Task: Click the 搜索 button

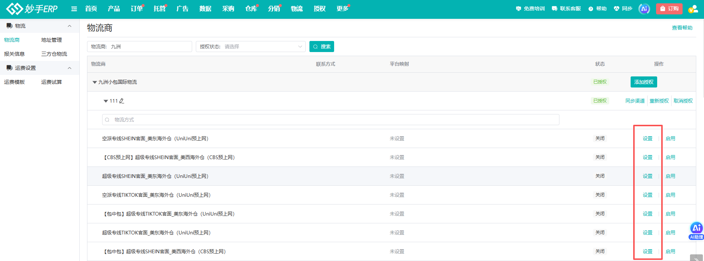Action: click(322, 47)
